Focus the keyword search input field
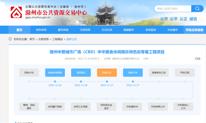Image resolution: width=206 pixels, height=123 pixels. tap(173, 9)
